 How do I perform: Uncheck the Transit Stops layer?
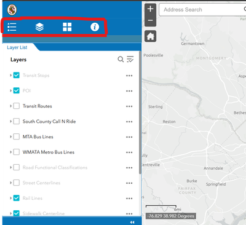pos(17,75)
